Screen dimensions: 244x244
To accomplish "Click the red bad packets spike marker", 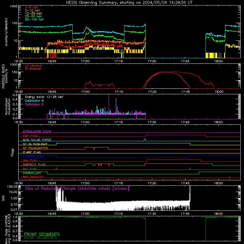I will [230, 177].
